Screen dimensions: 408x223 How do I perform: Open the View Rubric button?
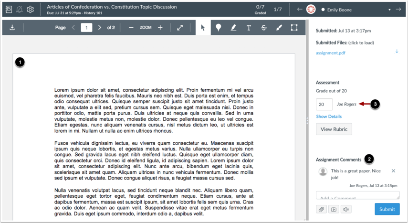[334, 129]
